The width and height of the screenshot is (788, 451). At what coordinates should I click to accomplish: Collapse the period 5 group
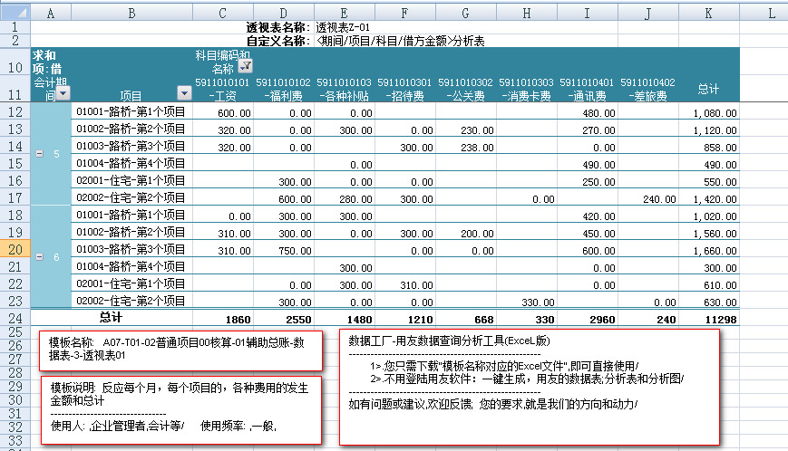click(38, 154)
